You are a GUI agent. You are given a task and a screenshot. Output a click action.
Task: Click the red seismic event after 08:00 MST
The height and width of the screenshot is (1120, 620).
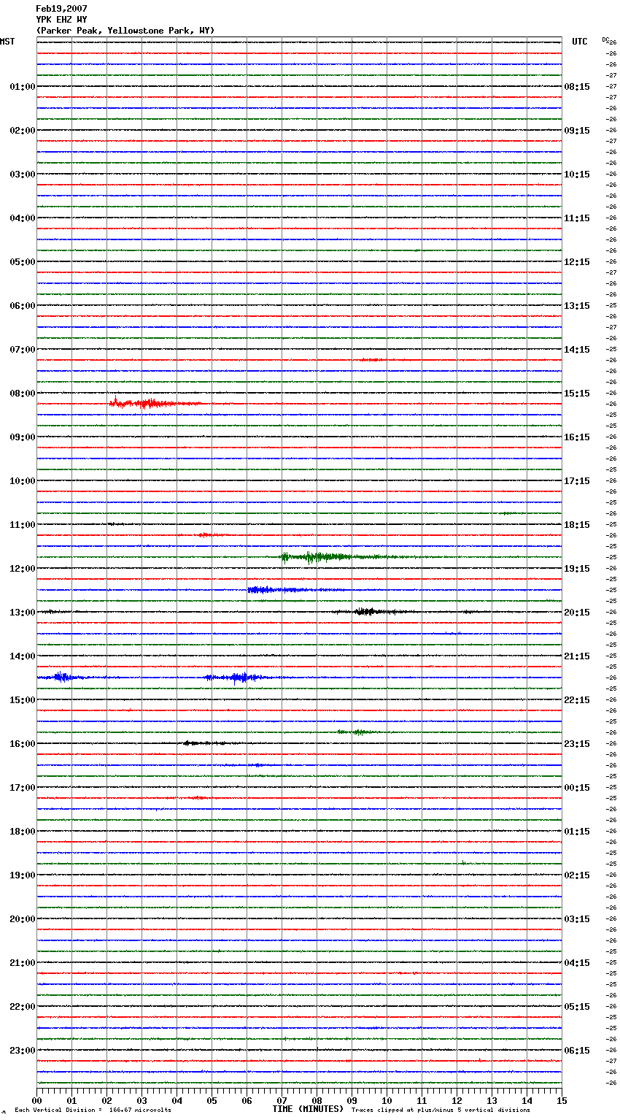pyautogui.click(x=155, y=403)
